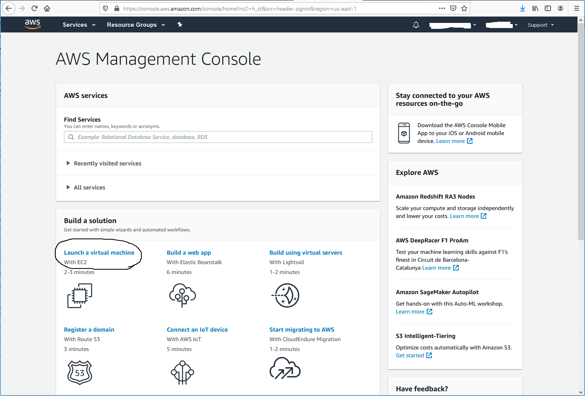This screenshot has width=585, height=396.
Task: Open the browser hamburger menu
Action: pos(577,8)
